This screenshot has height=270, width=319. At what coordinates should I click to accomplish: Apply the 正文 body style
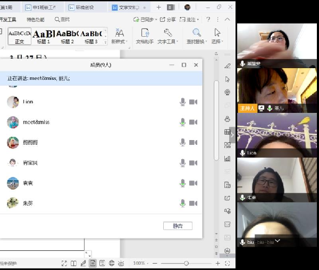[20, 36]
